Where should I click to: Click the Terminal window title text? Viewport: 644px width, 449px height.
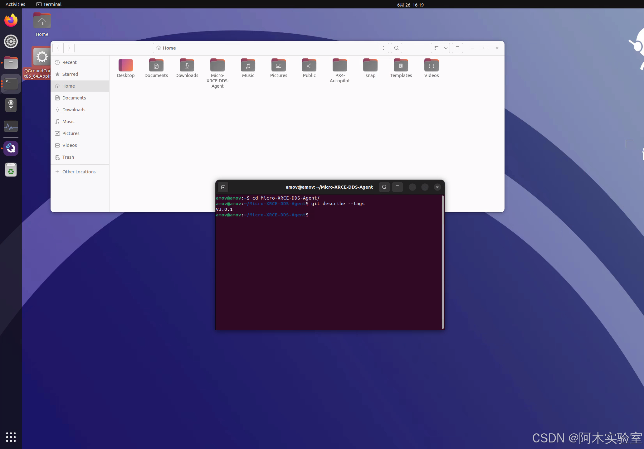pyautogui.click(x=329, y=187)
